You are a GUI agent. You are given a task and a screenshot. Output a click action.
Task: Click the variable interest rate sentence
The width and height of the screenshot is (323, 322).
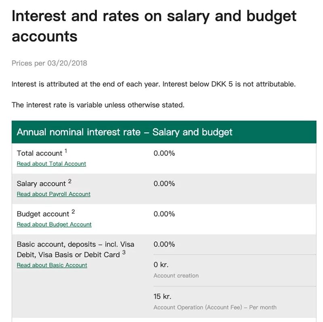pyautogui.click(x=98, y=105)
